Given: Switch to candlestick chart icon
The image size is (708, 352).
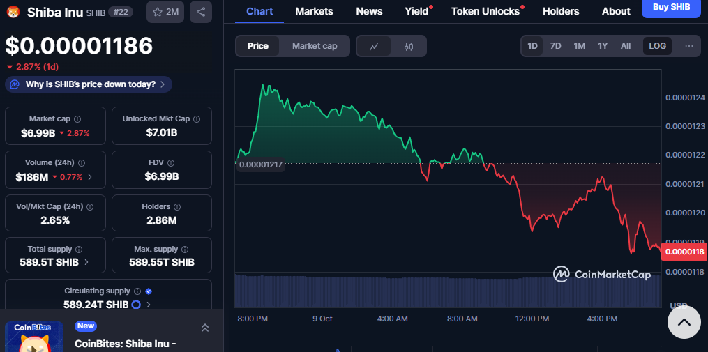Looking at the screenshot, I should (409, 46).
